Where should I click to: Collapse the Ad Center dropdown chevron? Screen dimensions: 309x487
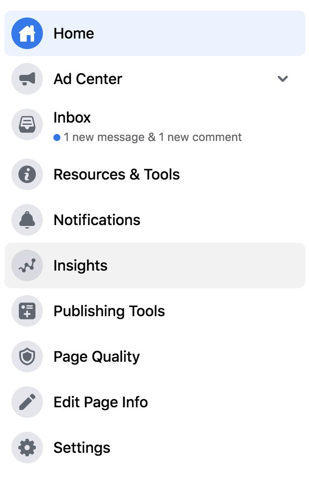[282, 79]
